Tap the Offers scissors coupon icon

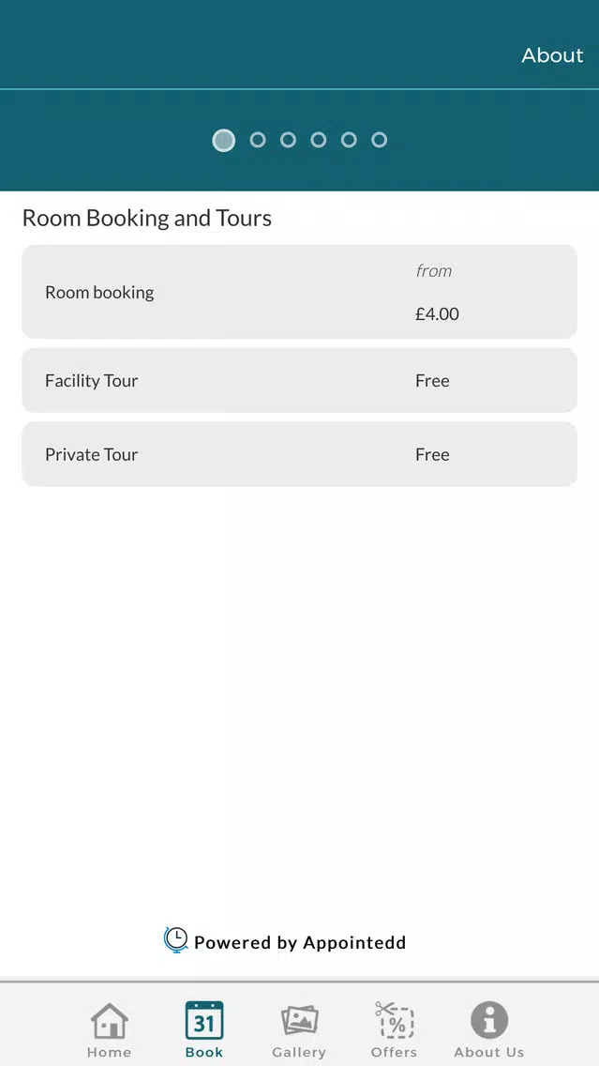click(395, 1020)
